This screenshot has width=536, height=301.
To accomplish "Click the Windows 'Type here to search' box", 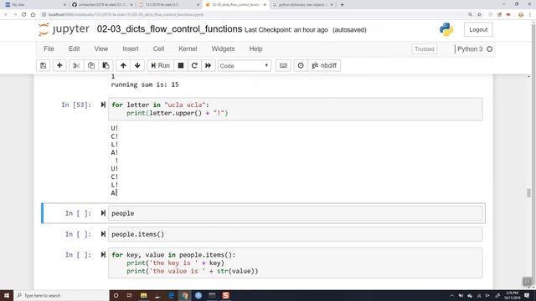I will point(61,295).
